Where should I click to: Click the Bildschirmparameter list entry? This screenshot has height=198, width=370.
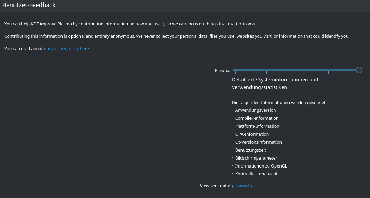(256, 158)
